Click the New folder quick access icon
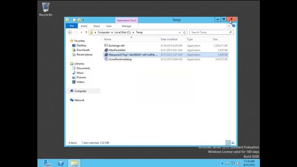This screenshot has height=167, width=297. tap(79, 20)
